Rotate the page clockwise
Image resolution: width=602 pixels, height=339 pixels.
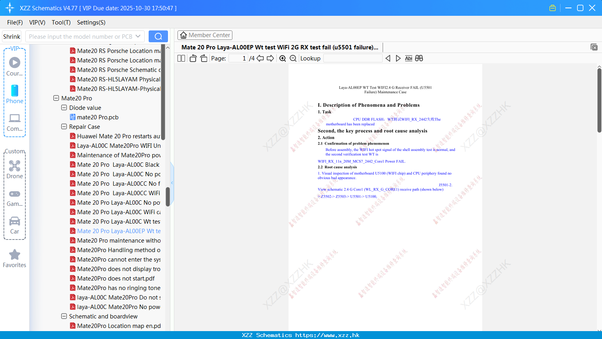point(204,58)
